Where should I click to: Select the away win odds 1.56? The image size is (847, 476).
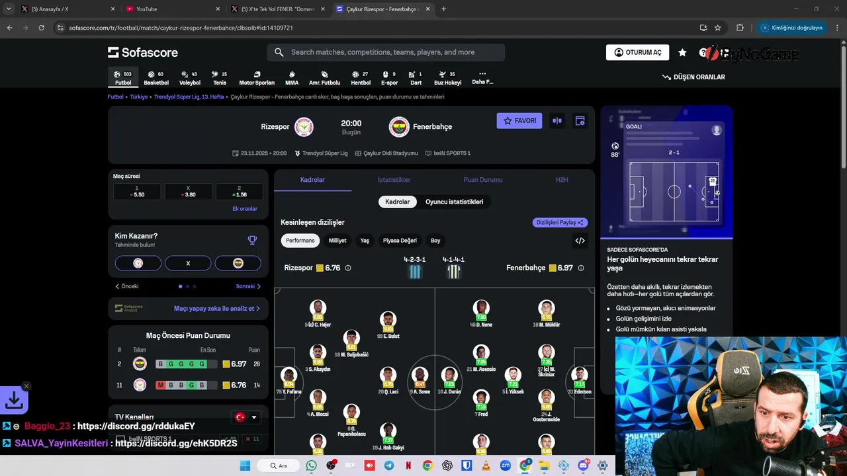240,192
